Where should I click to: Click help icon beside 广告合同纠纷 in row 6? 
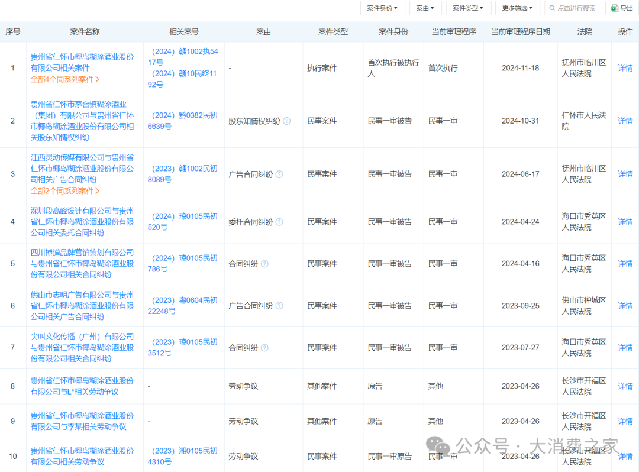click(279, 306)
